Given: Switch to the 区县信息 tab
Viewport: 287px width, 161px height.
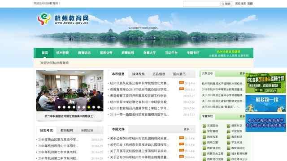Looking at the screenshot, I should [x=159, y=74].
